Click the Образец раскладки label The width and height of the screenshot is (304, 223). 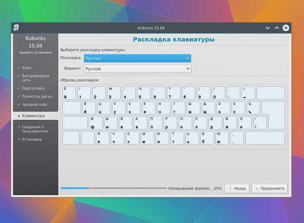coord(79,80)
